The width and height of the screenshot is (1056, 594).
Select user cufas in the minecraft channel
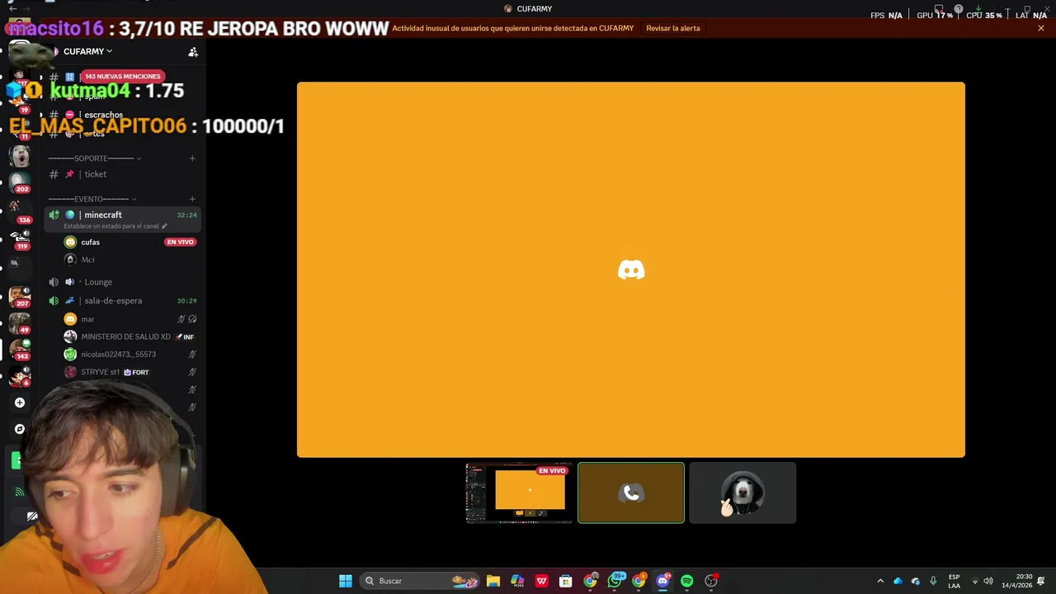coord(91,242)
